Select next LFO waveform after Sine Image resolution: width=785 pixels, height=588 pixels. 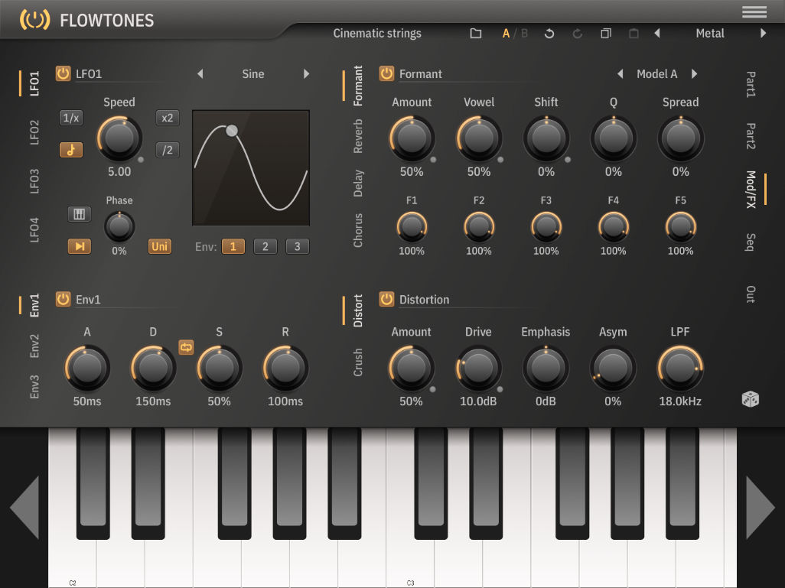306,74
